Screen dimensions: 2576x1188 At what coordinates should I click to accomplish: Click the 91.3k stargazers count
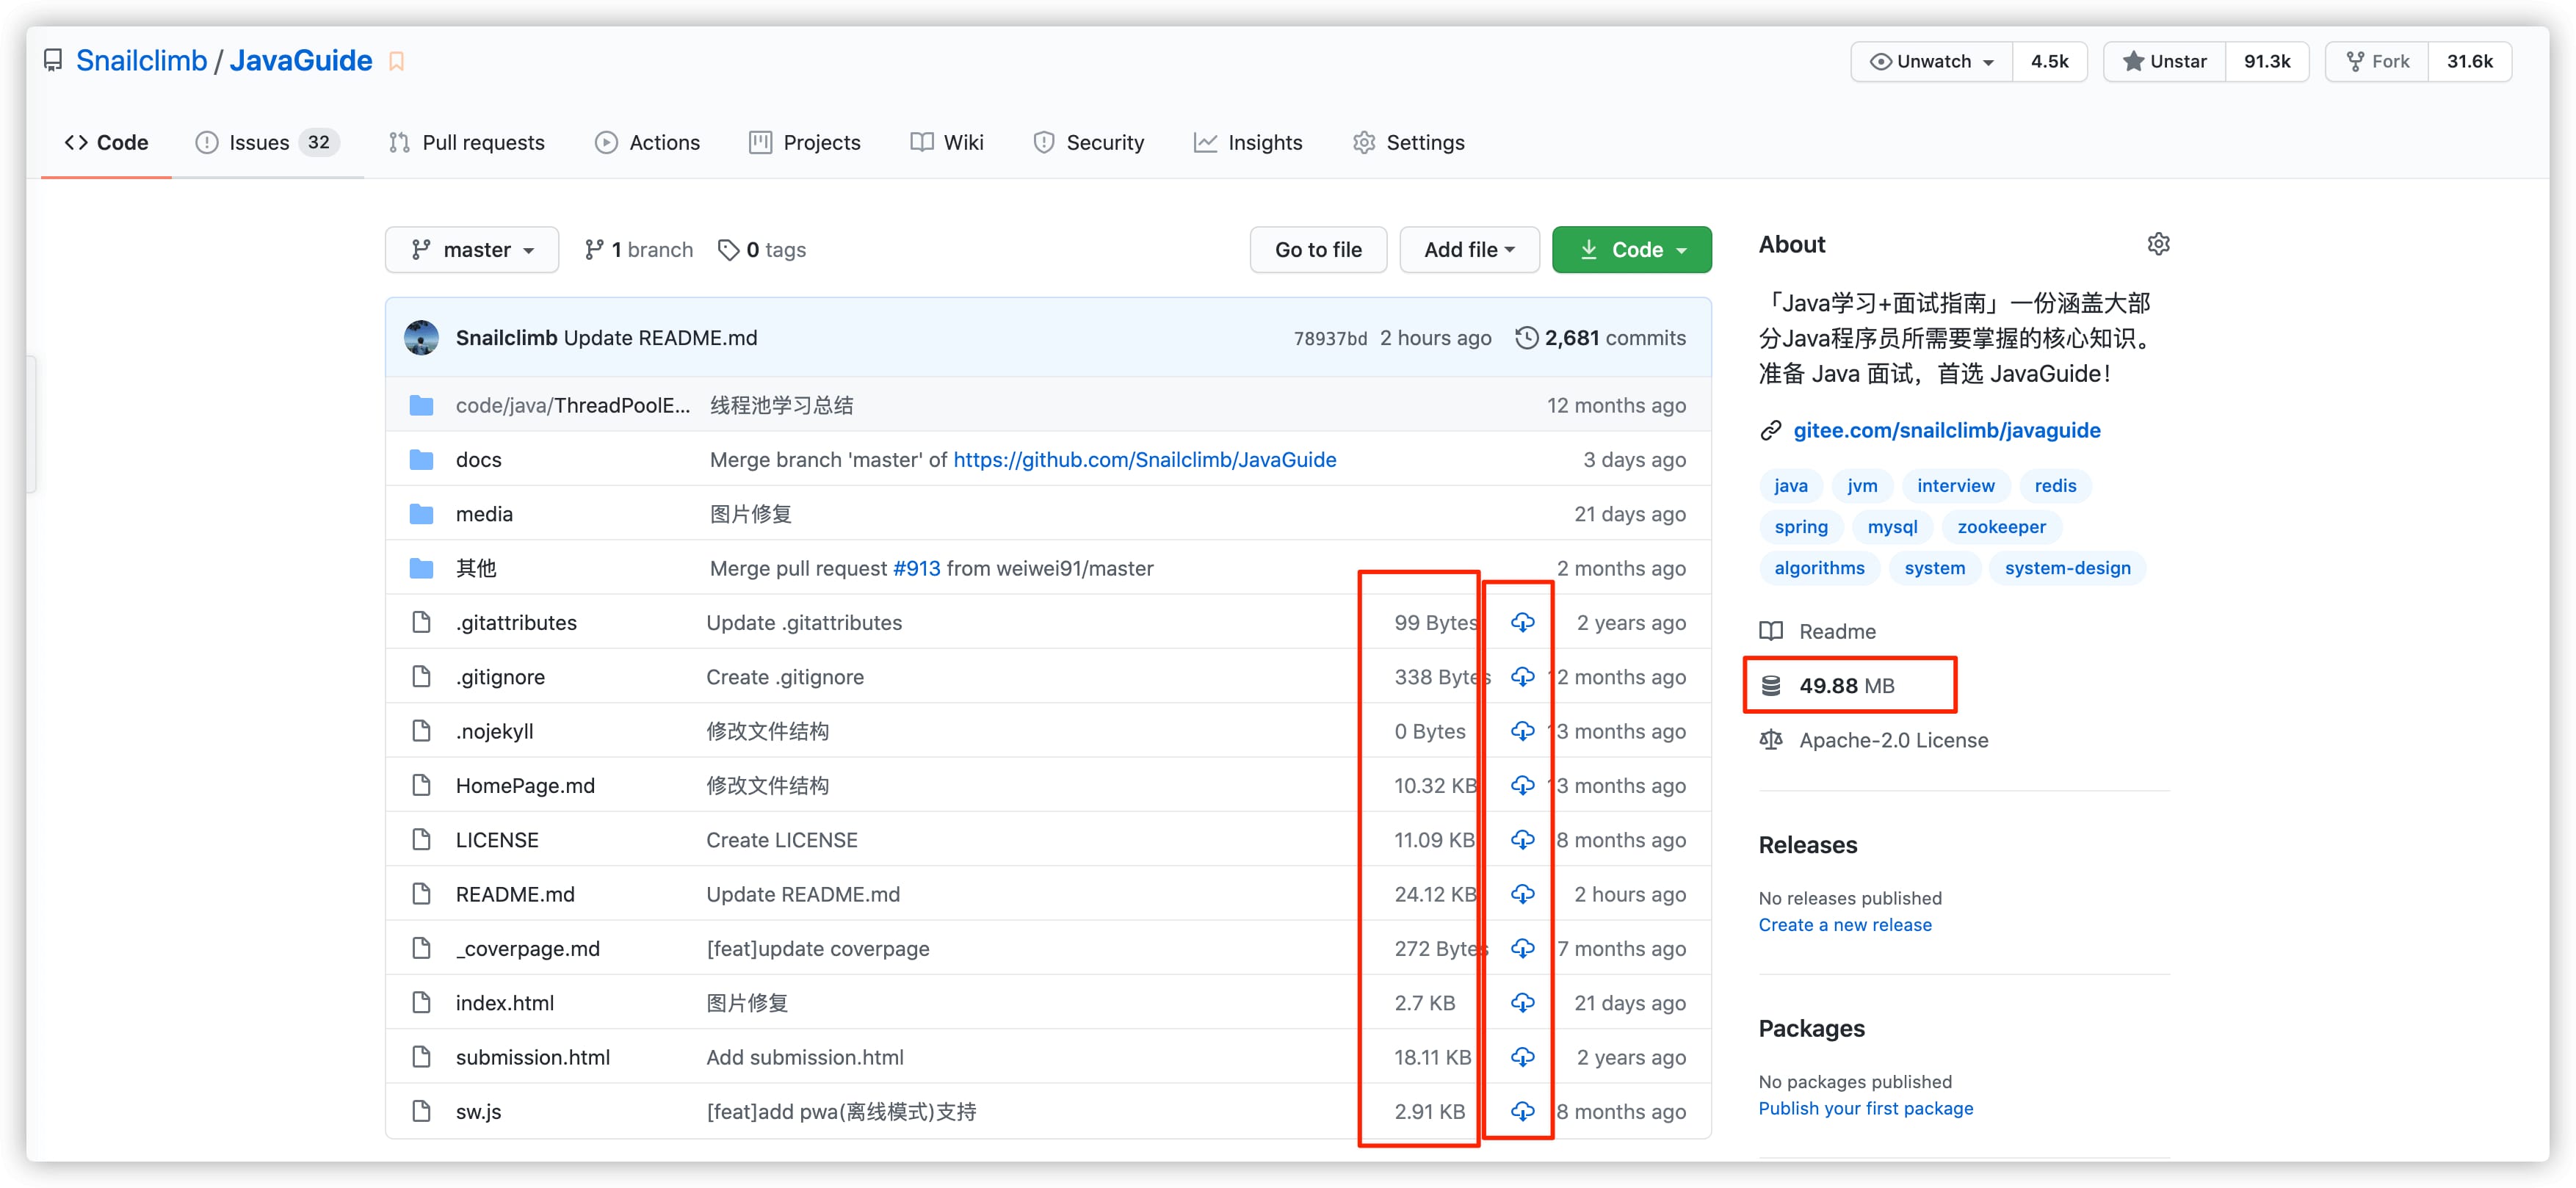click(2267, 61)
